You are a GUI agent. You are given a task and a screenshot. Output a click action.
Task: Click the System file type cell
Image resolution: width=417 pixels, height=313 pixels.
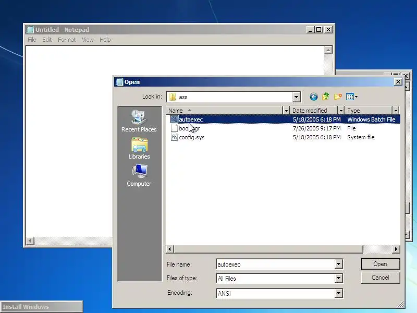coord(361,137)
